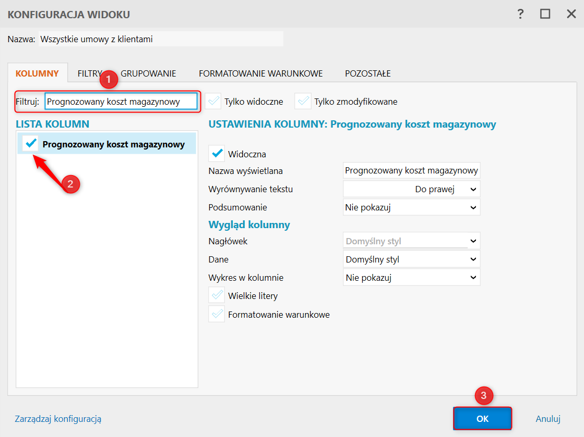Open the Formatowanie warunkowe tab
The width and height of the screenshot is (584, 437).
click(x=260, y=73)
